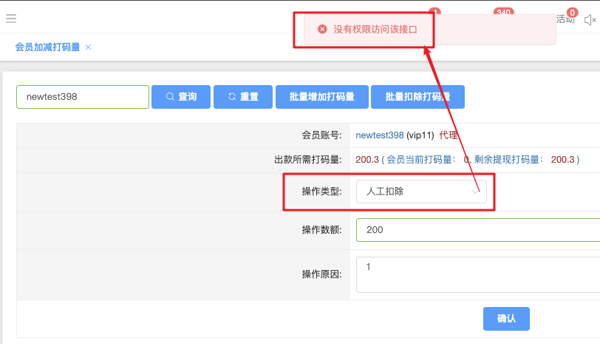Focus the member account search input newtest398
Image resolution: width=600 pixels, height=344 pixels.
[x=83, y=97]
